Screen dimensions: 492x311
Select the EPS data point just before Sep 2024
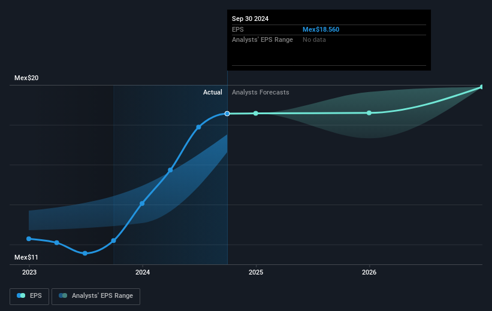point(198,127)
